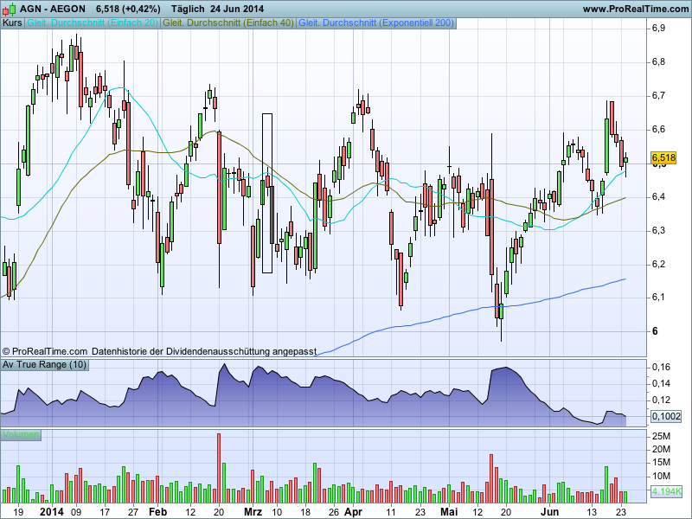This screenshot has width=692, height=519.
Task: Click the © ProRealTime.com copyright text
Action: [x=45, y=352]
